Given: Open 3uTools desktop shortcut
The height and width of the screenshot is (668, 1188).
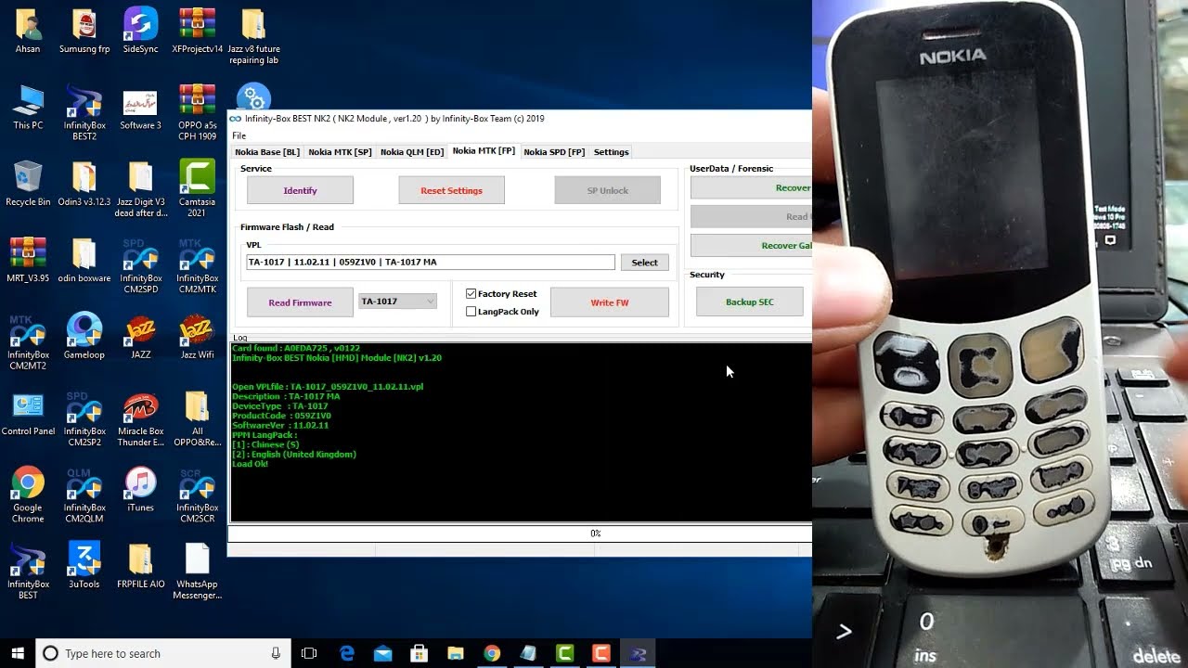Looking at the screenshot, I should [x=84, y=564].
